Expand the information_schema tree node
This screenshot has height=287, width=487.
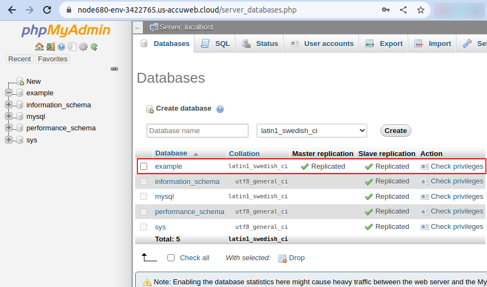point(9,105)
